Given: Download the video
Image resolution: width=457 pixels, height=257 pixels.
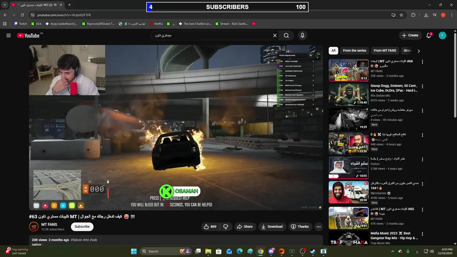Looking at the screenshot, I should (272, 227).
